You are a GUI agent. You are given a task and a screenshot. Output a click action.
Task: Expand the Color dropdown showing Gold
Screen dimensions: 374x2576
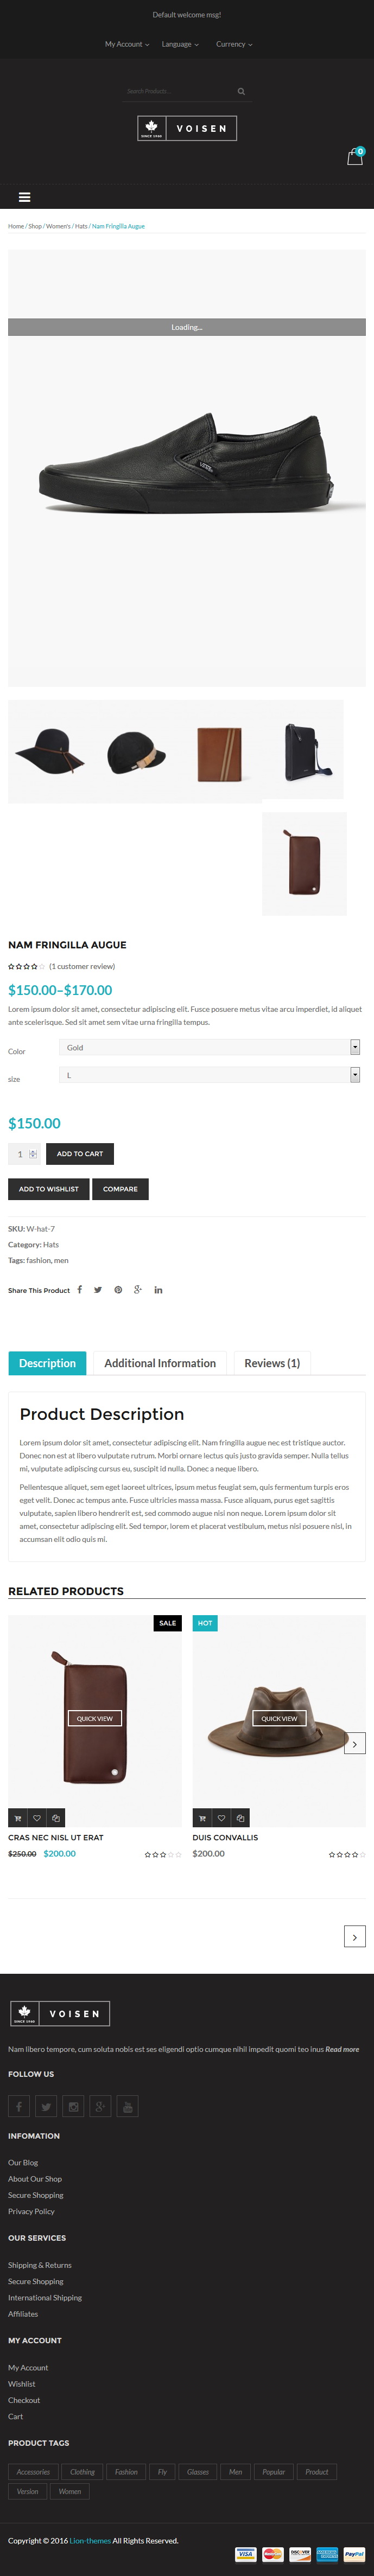coord(209,1047)
